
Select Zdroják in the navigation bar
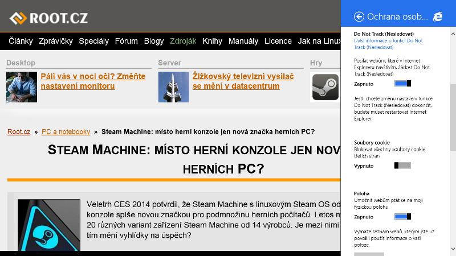(x=182, y=41)
